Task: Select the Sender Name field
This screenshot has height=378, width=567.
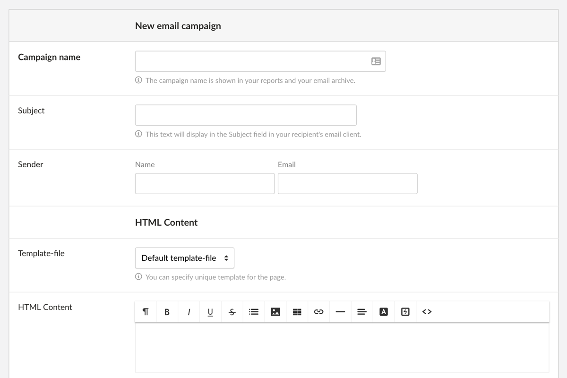Action: (x=205, y=183)
